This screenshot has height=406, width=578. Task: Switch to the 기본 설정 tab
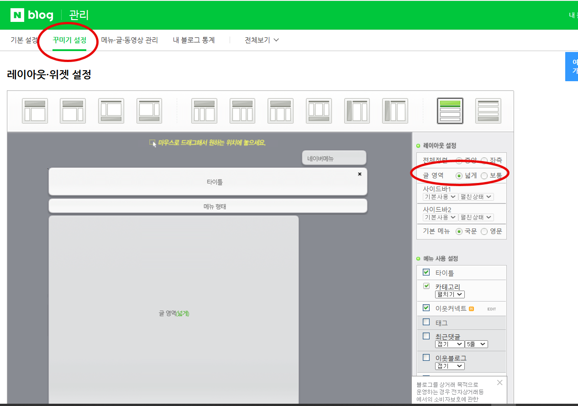tap(22, 40)
